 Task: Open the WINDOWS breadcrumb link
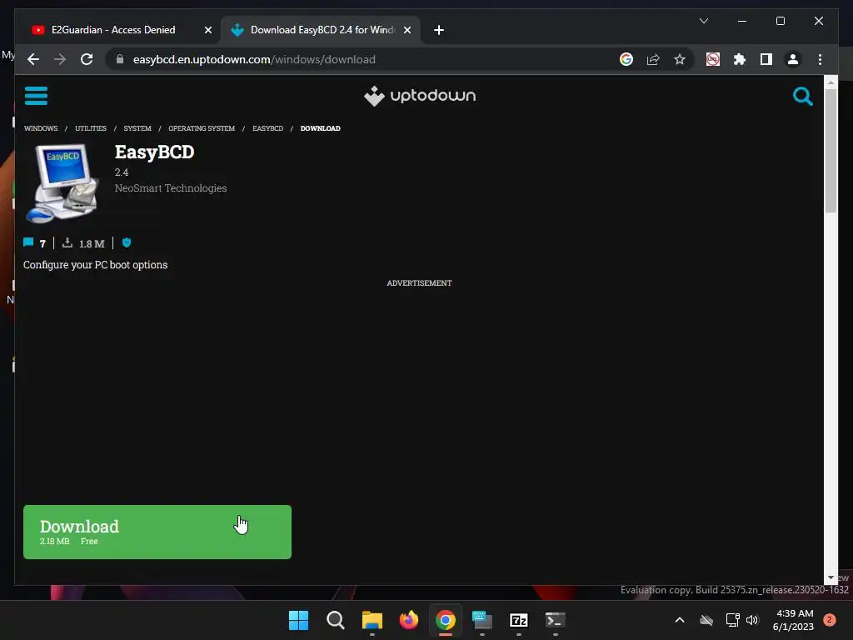41,128
